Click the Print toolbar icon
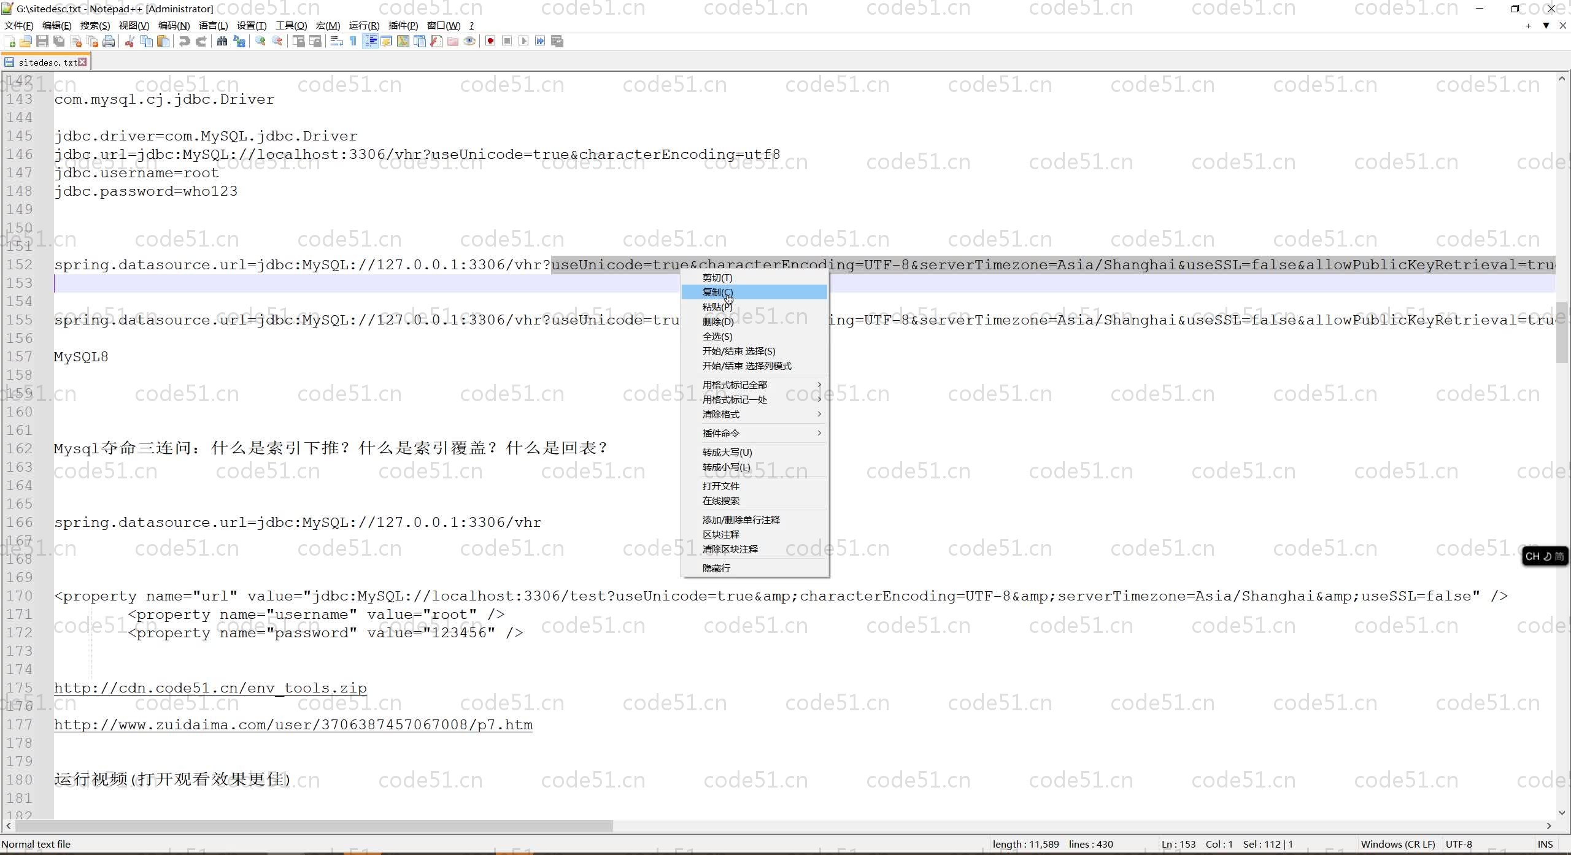Screen dimensions: 1571x855 tap(109, 41)
